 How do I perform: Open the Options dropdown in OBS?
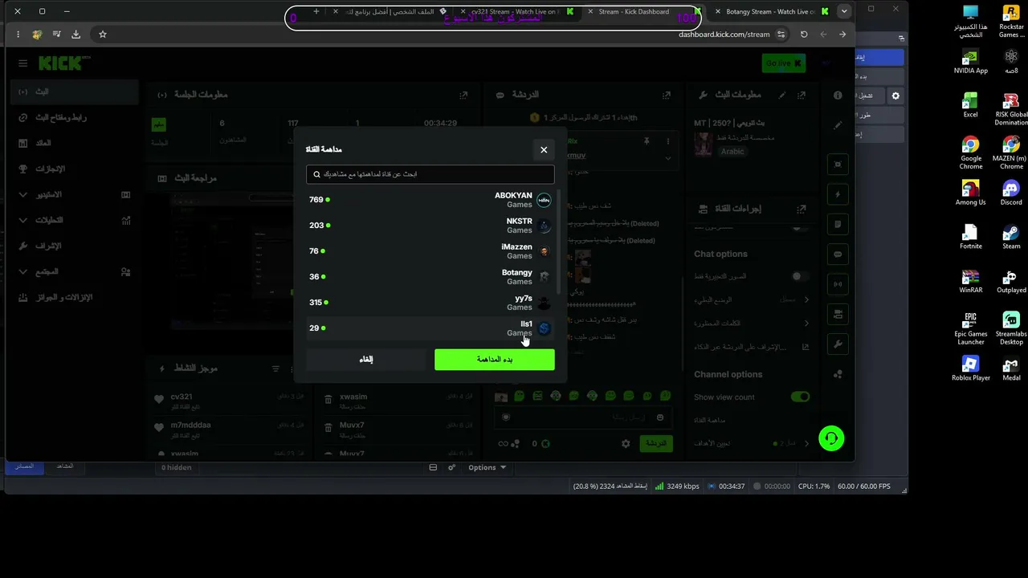click(487, 467)
